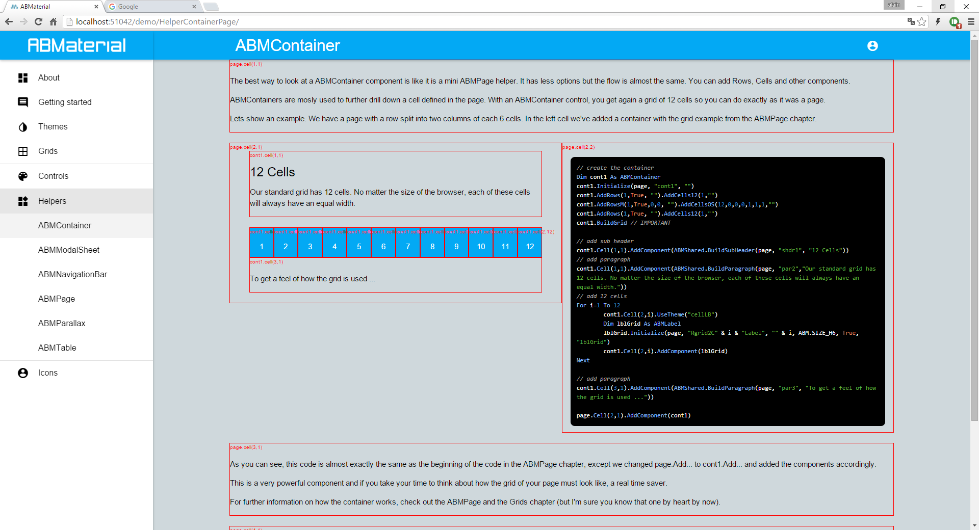Reload the page with refresh icon

coord(38,21)
